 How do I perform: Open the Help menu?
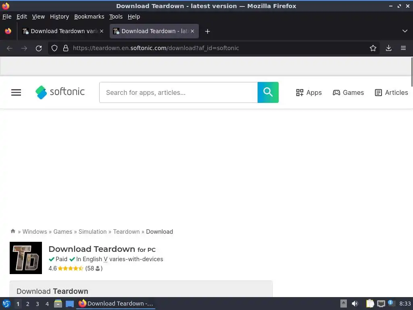pos(134,17)
